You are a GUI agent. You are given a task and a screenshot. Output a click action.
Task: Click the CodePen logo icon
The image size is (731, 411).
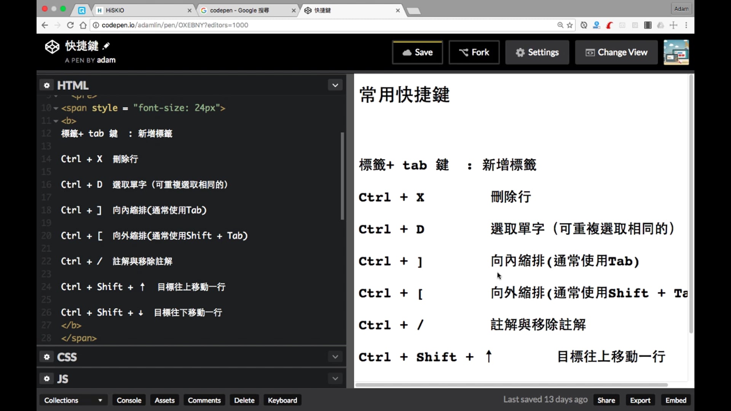(x=52, y=47)
